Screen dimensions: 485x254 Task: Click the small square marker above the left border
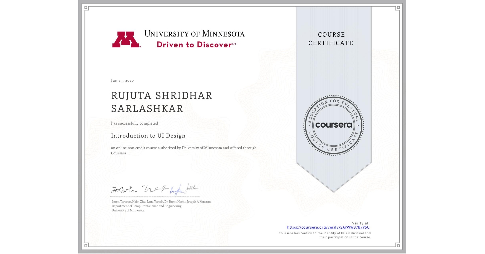(86, 7)
